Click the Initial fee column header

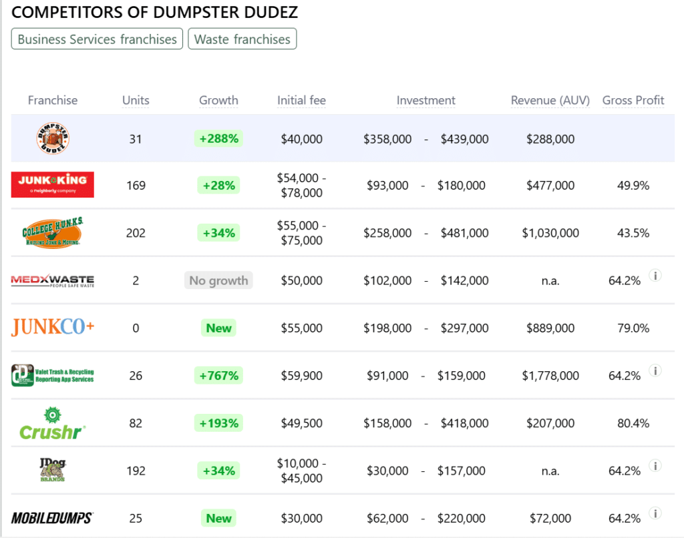pyautogui.click(x=301, y=100)
